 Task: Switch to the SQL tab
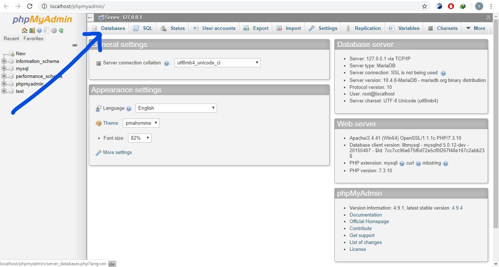[x=143, y=28]
